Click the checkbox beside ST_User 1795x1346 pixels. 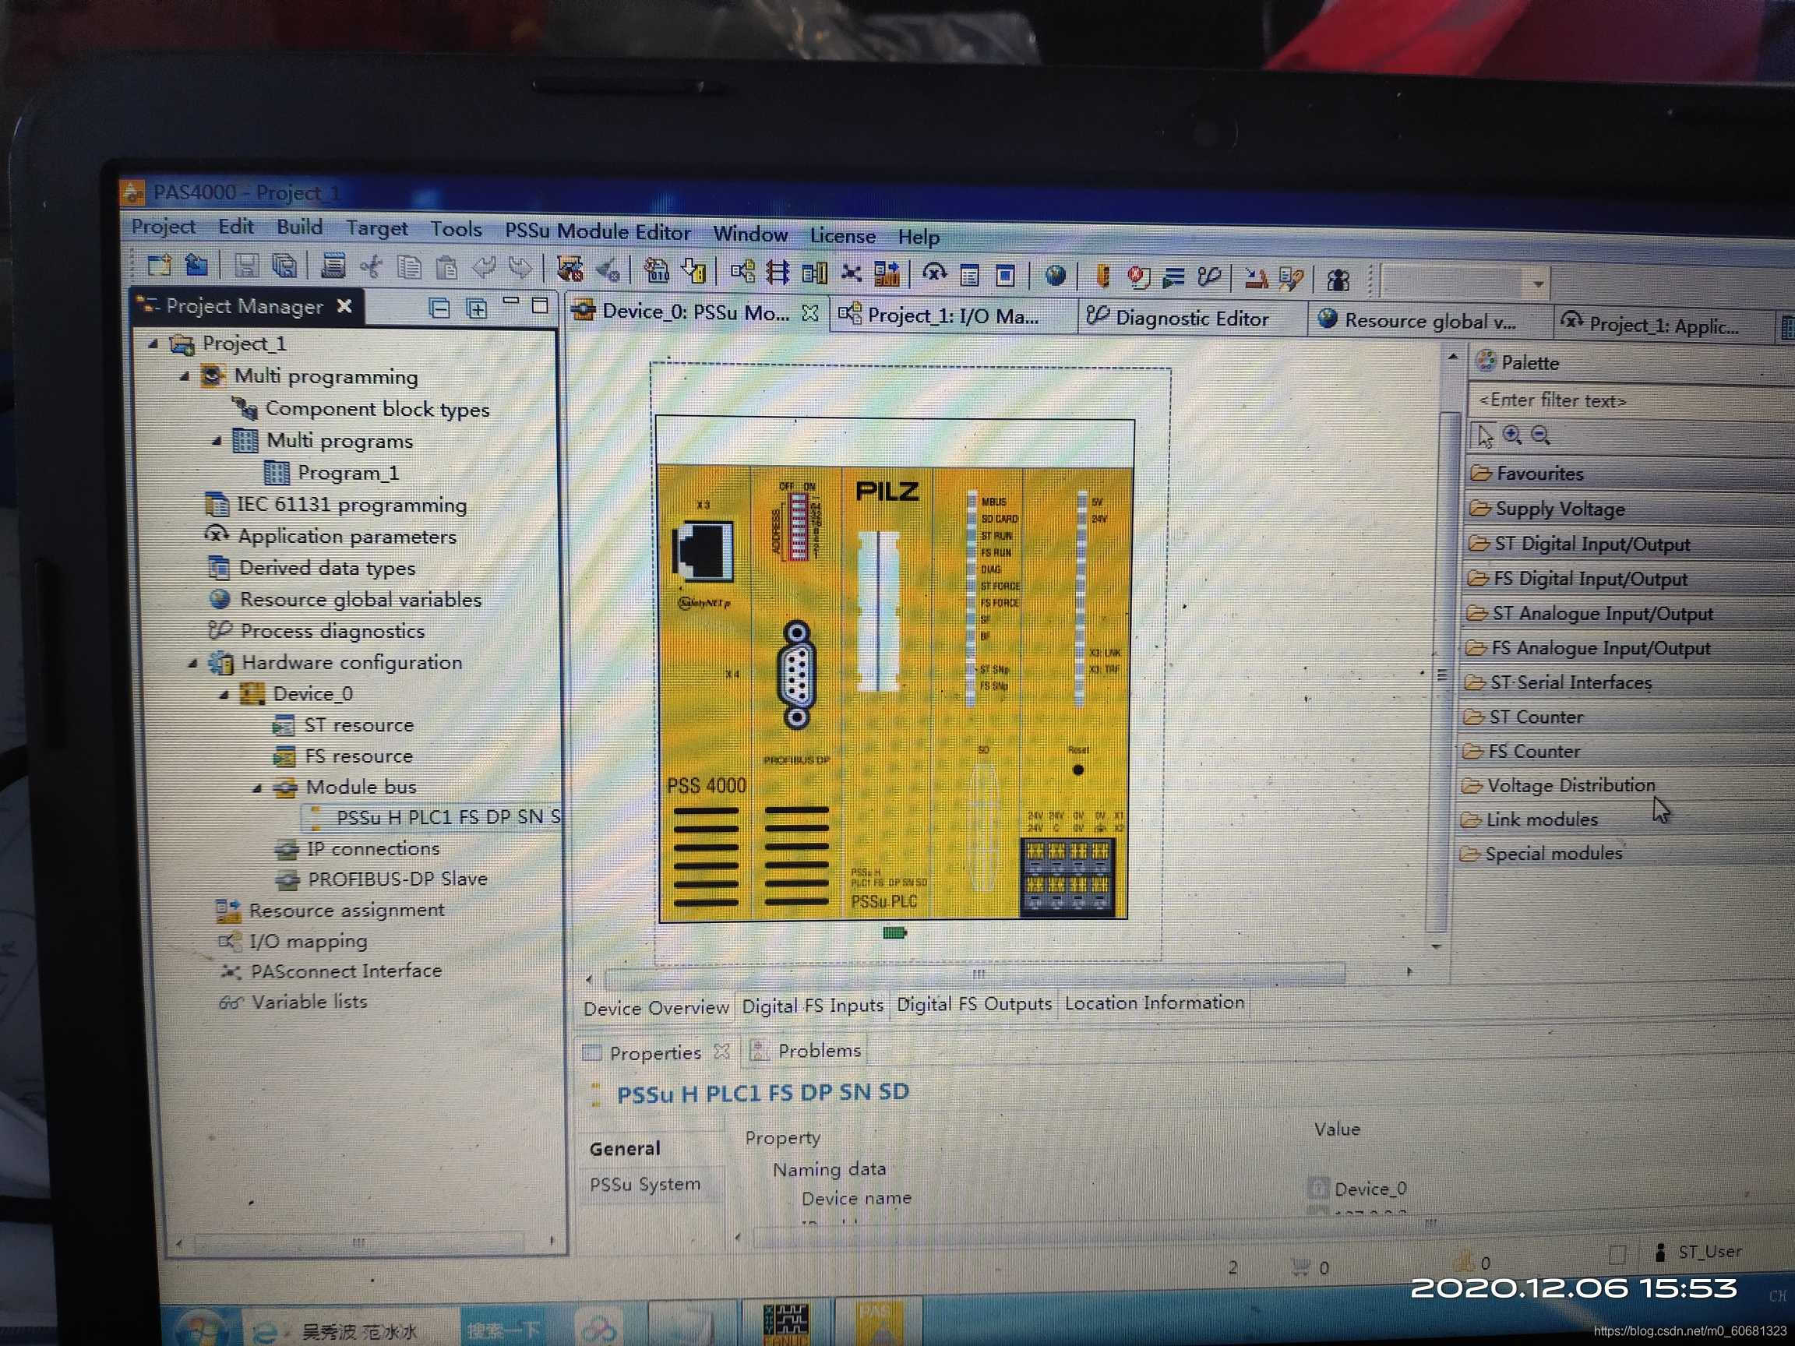1617,1253
